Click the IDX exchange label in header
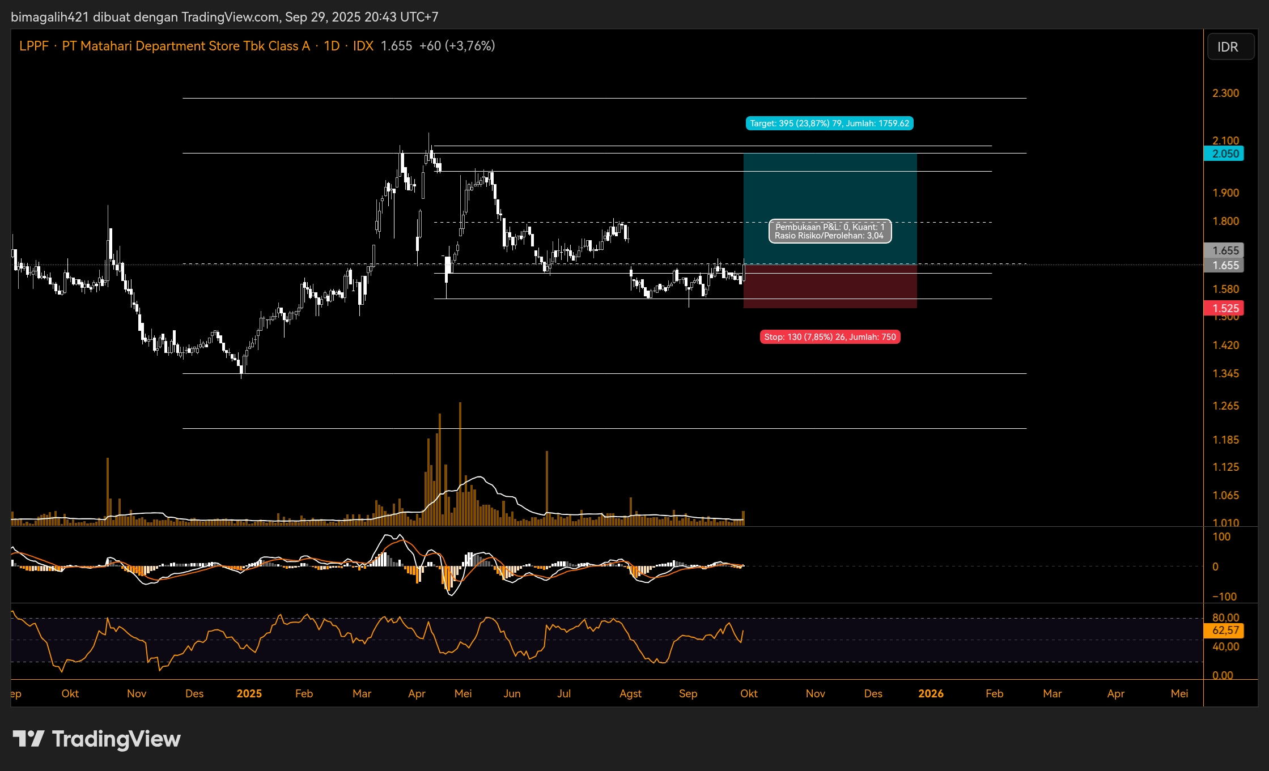1269x771 pixels. pos(363,46)
